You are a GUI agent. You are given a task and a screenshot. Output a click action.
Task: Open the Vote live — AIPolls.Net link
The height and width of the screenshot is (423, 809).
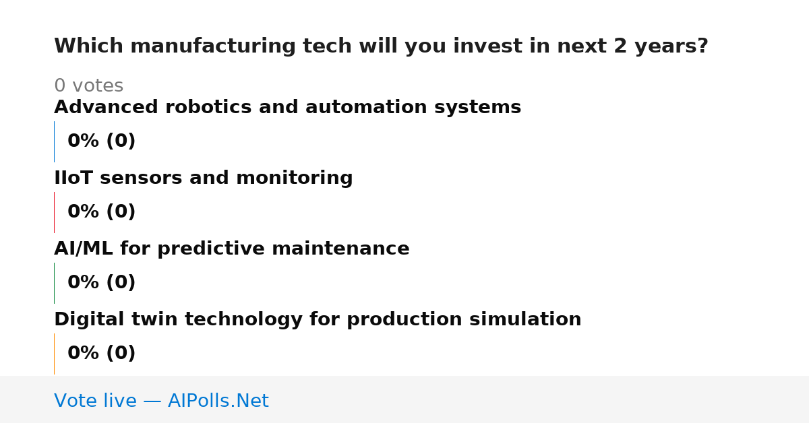(161, 401)
